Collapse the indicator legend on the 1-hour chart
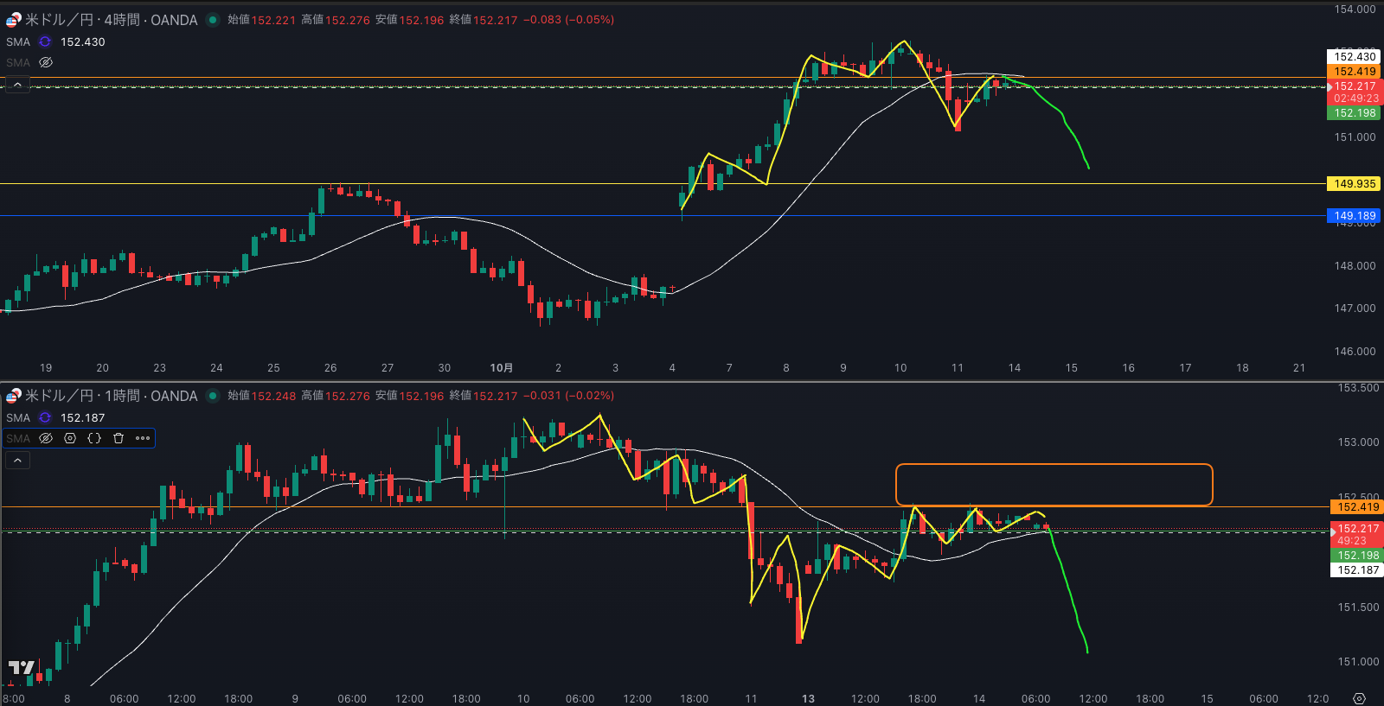Image resolution: width=1384 pixels, height=706 pixels. point(17,461)
